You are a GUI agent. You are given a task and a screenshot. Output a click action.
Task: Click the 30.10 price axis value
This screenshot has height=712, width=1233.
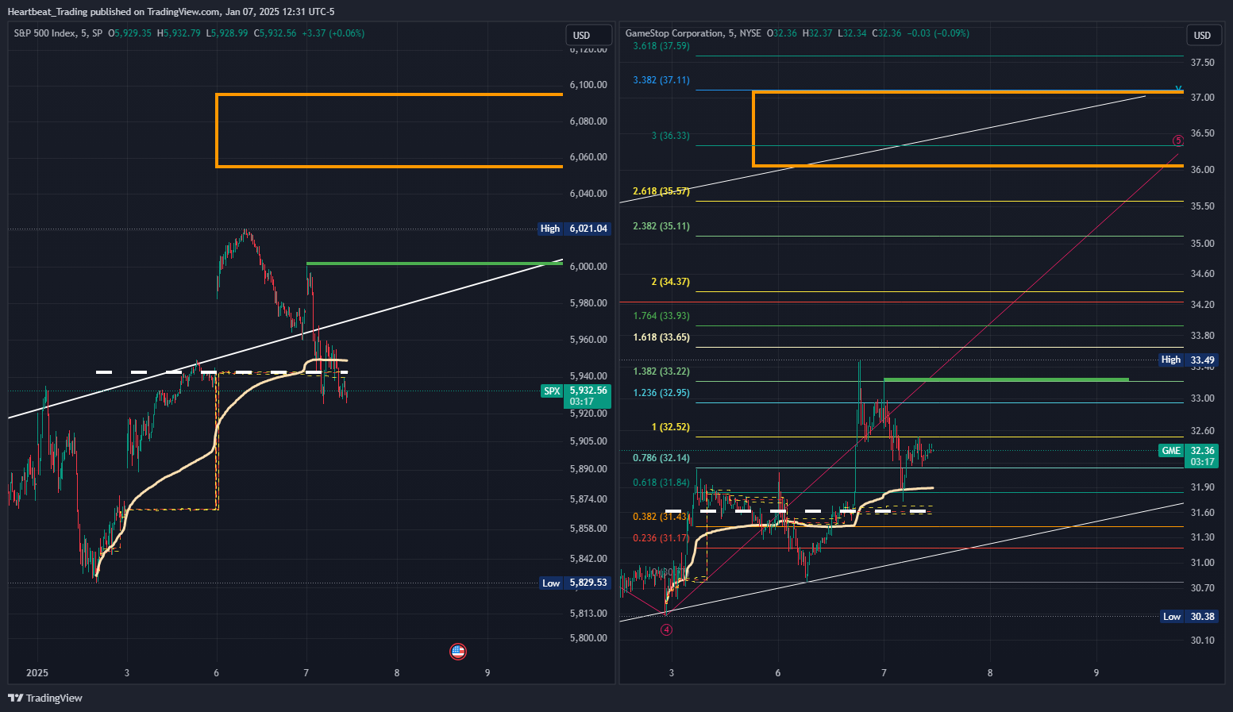point(1202,641)
